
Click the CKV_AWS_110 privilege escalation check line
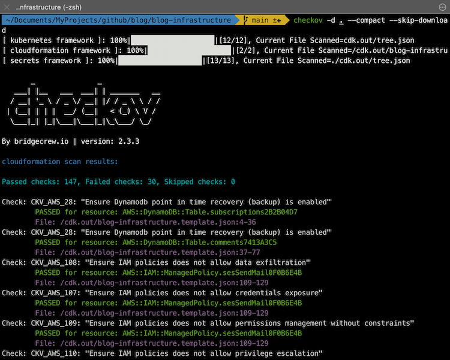[x=162, y=353]
